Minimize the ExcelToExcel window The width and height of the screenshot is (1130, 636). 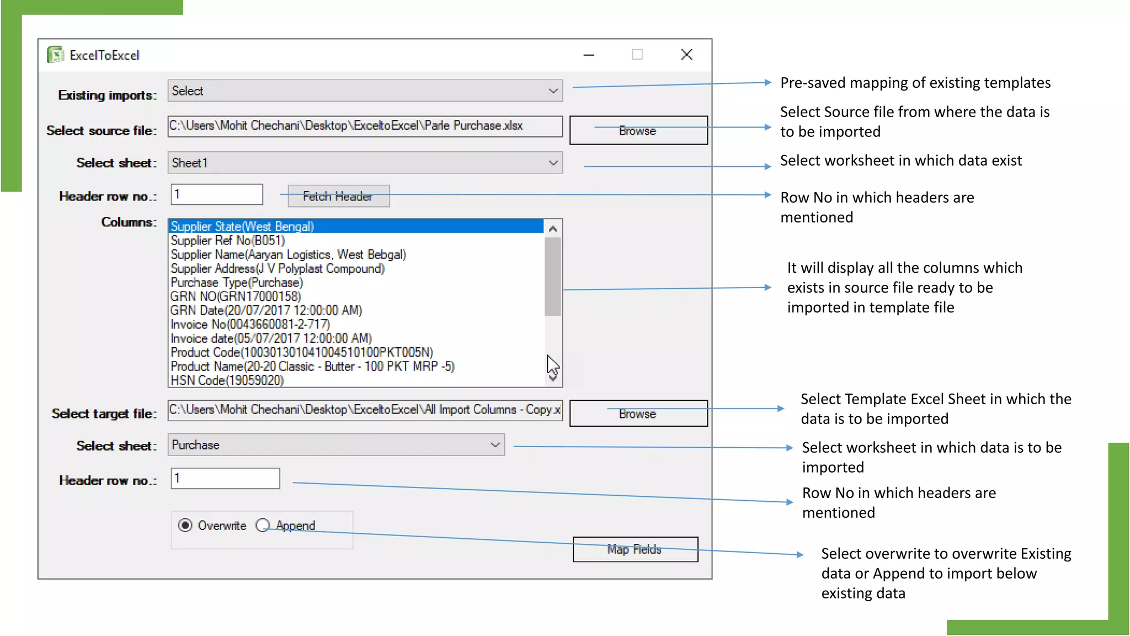pyautogui.click(x=589, y=55)
